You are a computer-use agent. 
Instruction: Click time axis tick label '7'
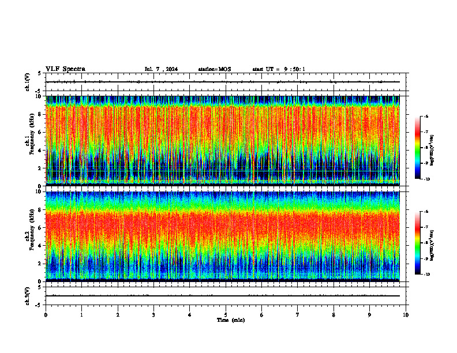(298, 315)
